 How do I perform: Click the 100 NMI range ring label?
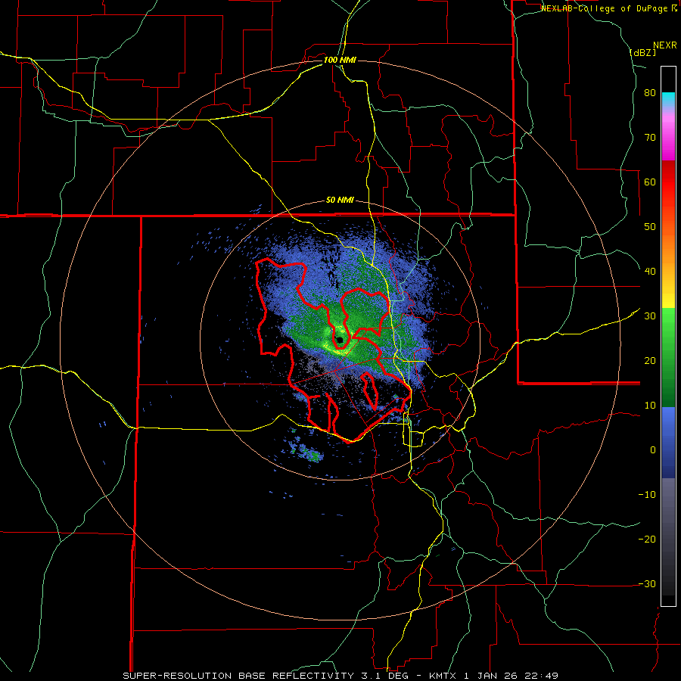click(340, 60)
